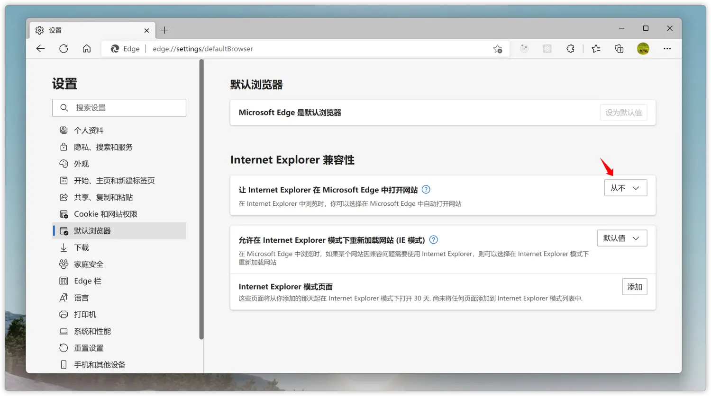Go back with the back arrow
The image size is (711, 396).
click(41, 49)
